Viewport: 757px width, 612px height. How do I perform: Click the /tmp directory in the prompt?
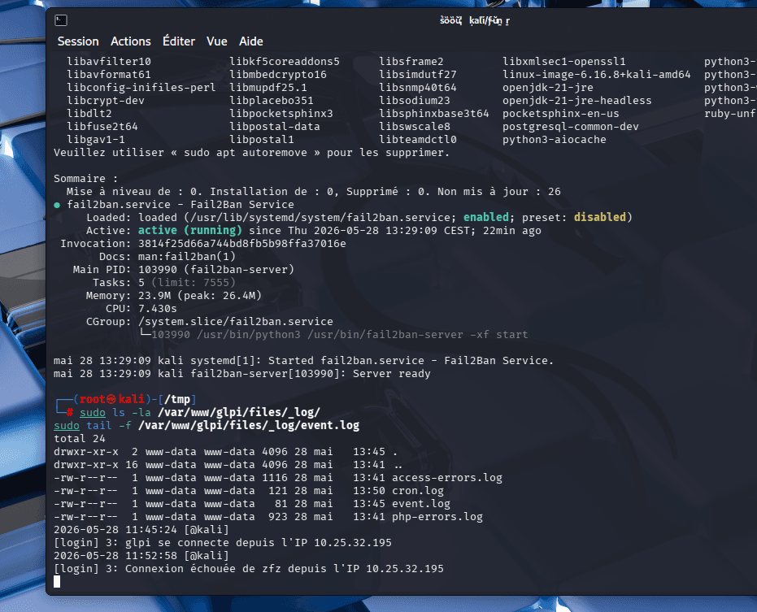177,399
